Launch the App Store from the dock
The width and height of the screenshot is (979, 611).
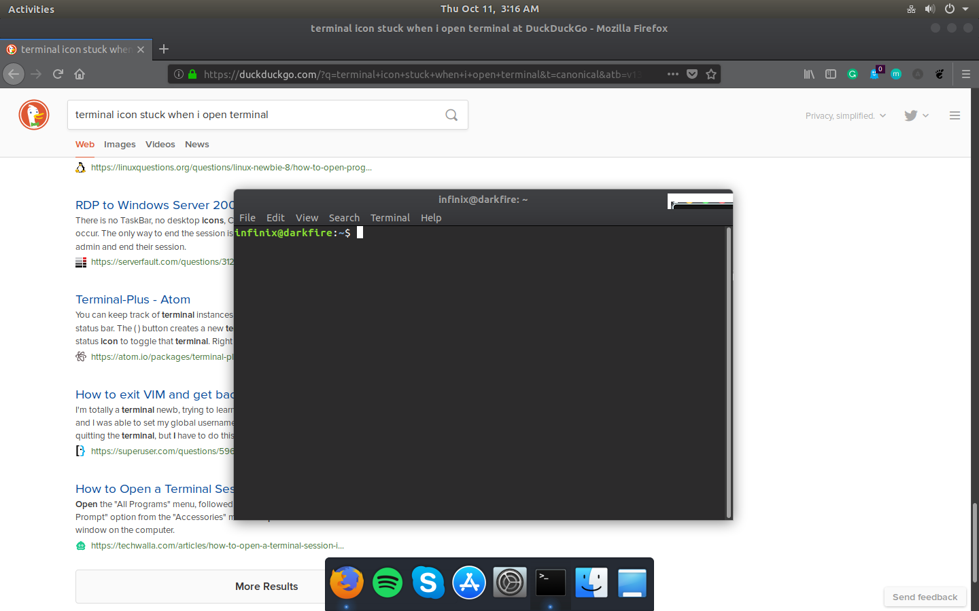point(469,582)
